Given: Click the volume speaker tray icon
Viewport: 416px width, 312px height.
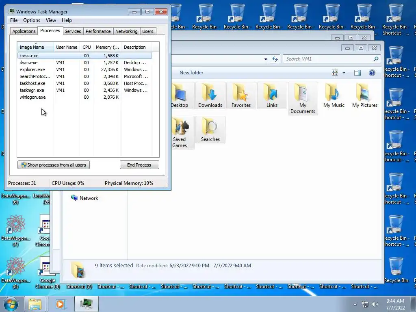Looking at the screenshot, I should tap(375, 304).
